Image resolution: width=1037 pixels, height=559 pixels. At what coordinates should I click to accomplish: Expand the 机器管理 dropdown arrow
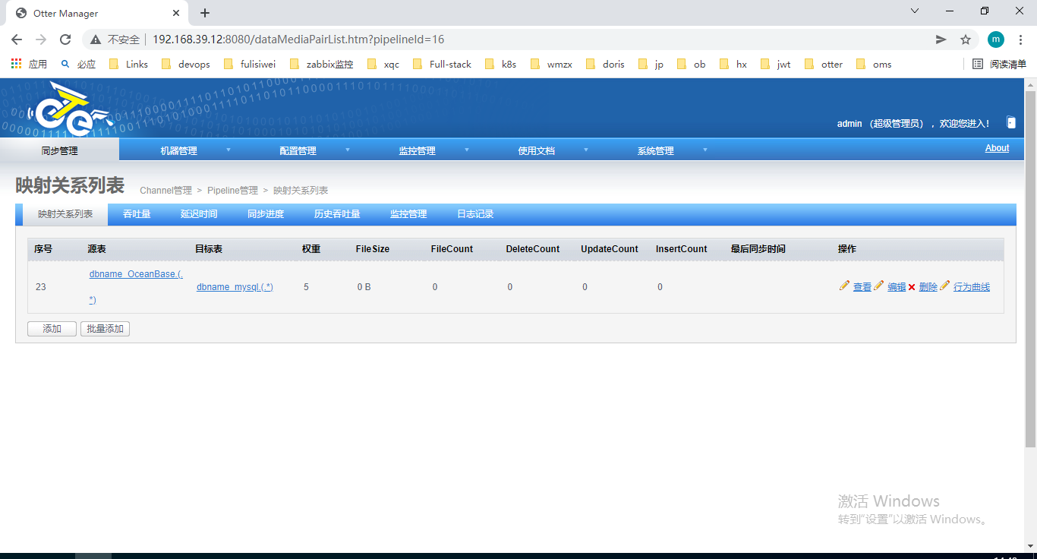click(x=228, y=150)
